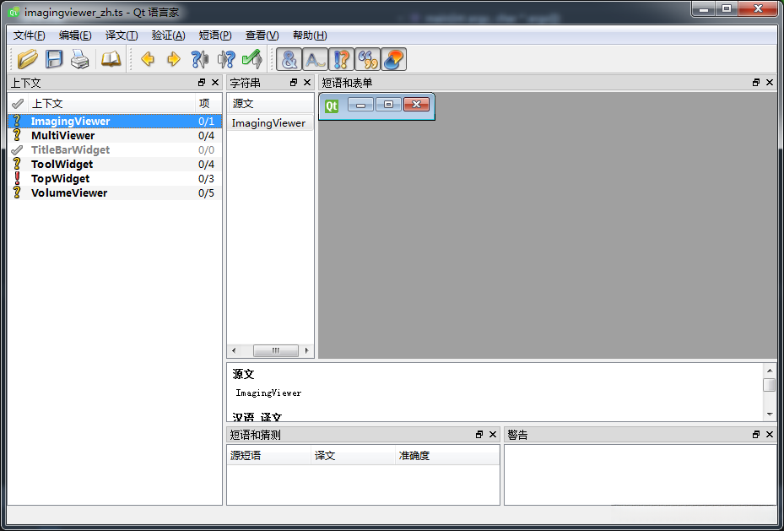Viewport: 784px width, 531px height.
Task: Maximize the inner Qt form preview window
Action: (388, 104)
